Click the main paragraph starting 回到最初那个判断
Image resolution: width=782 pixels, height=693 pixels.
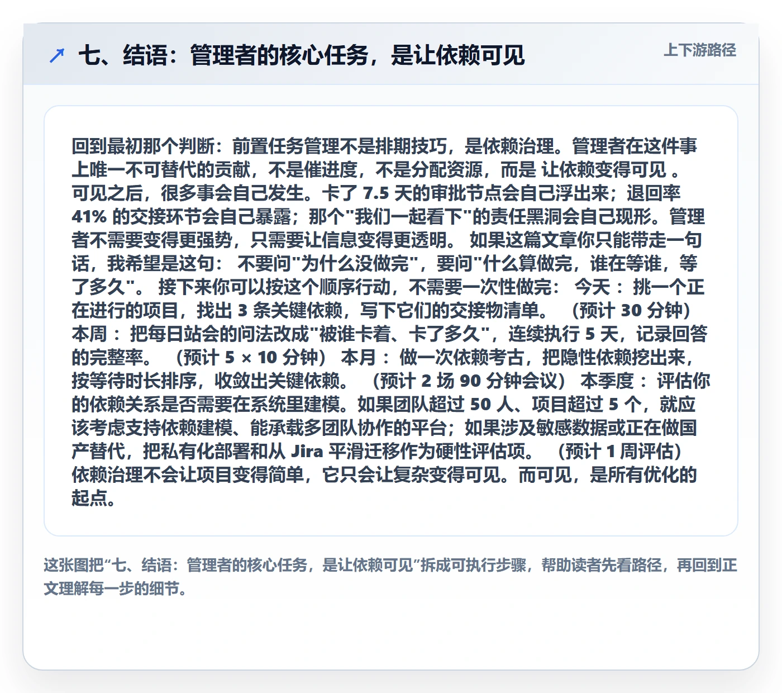click(x=390, y=321)
